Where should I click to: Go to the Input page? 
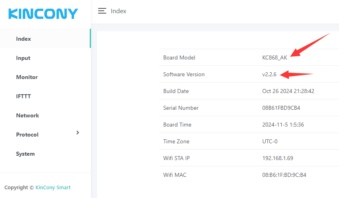23,58
